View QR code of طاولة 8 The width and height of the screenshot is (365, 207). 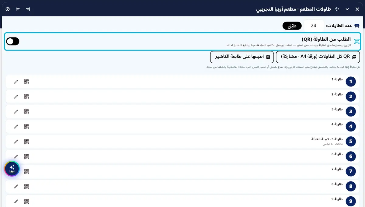pos(26,186)
